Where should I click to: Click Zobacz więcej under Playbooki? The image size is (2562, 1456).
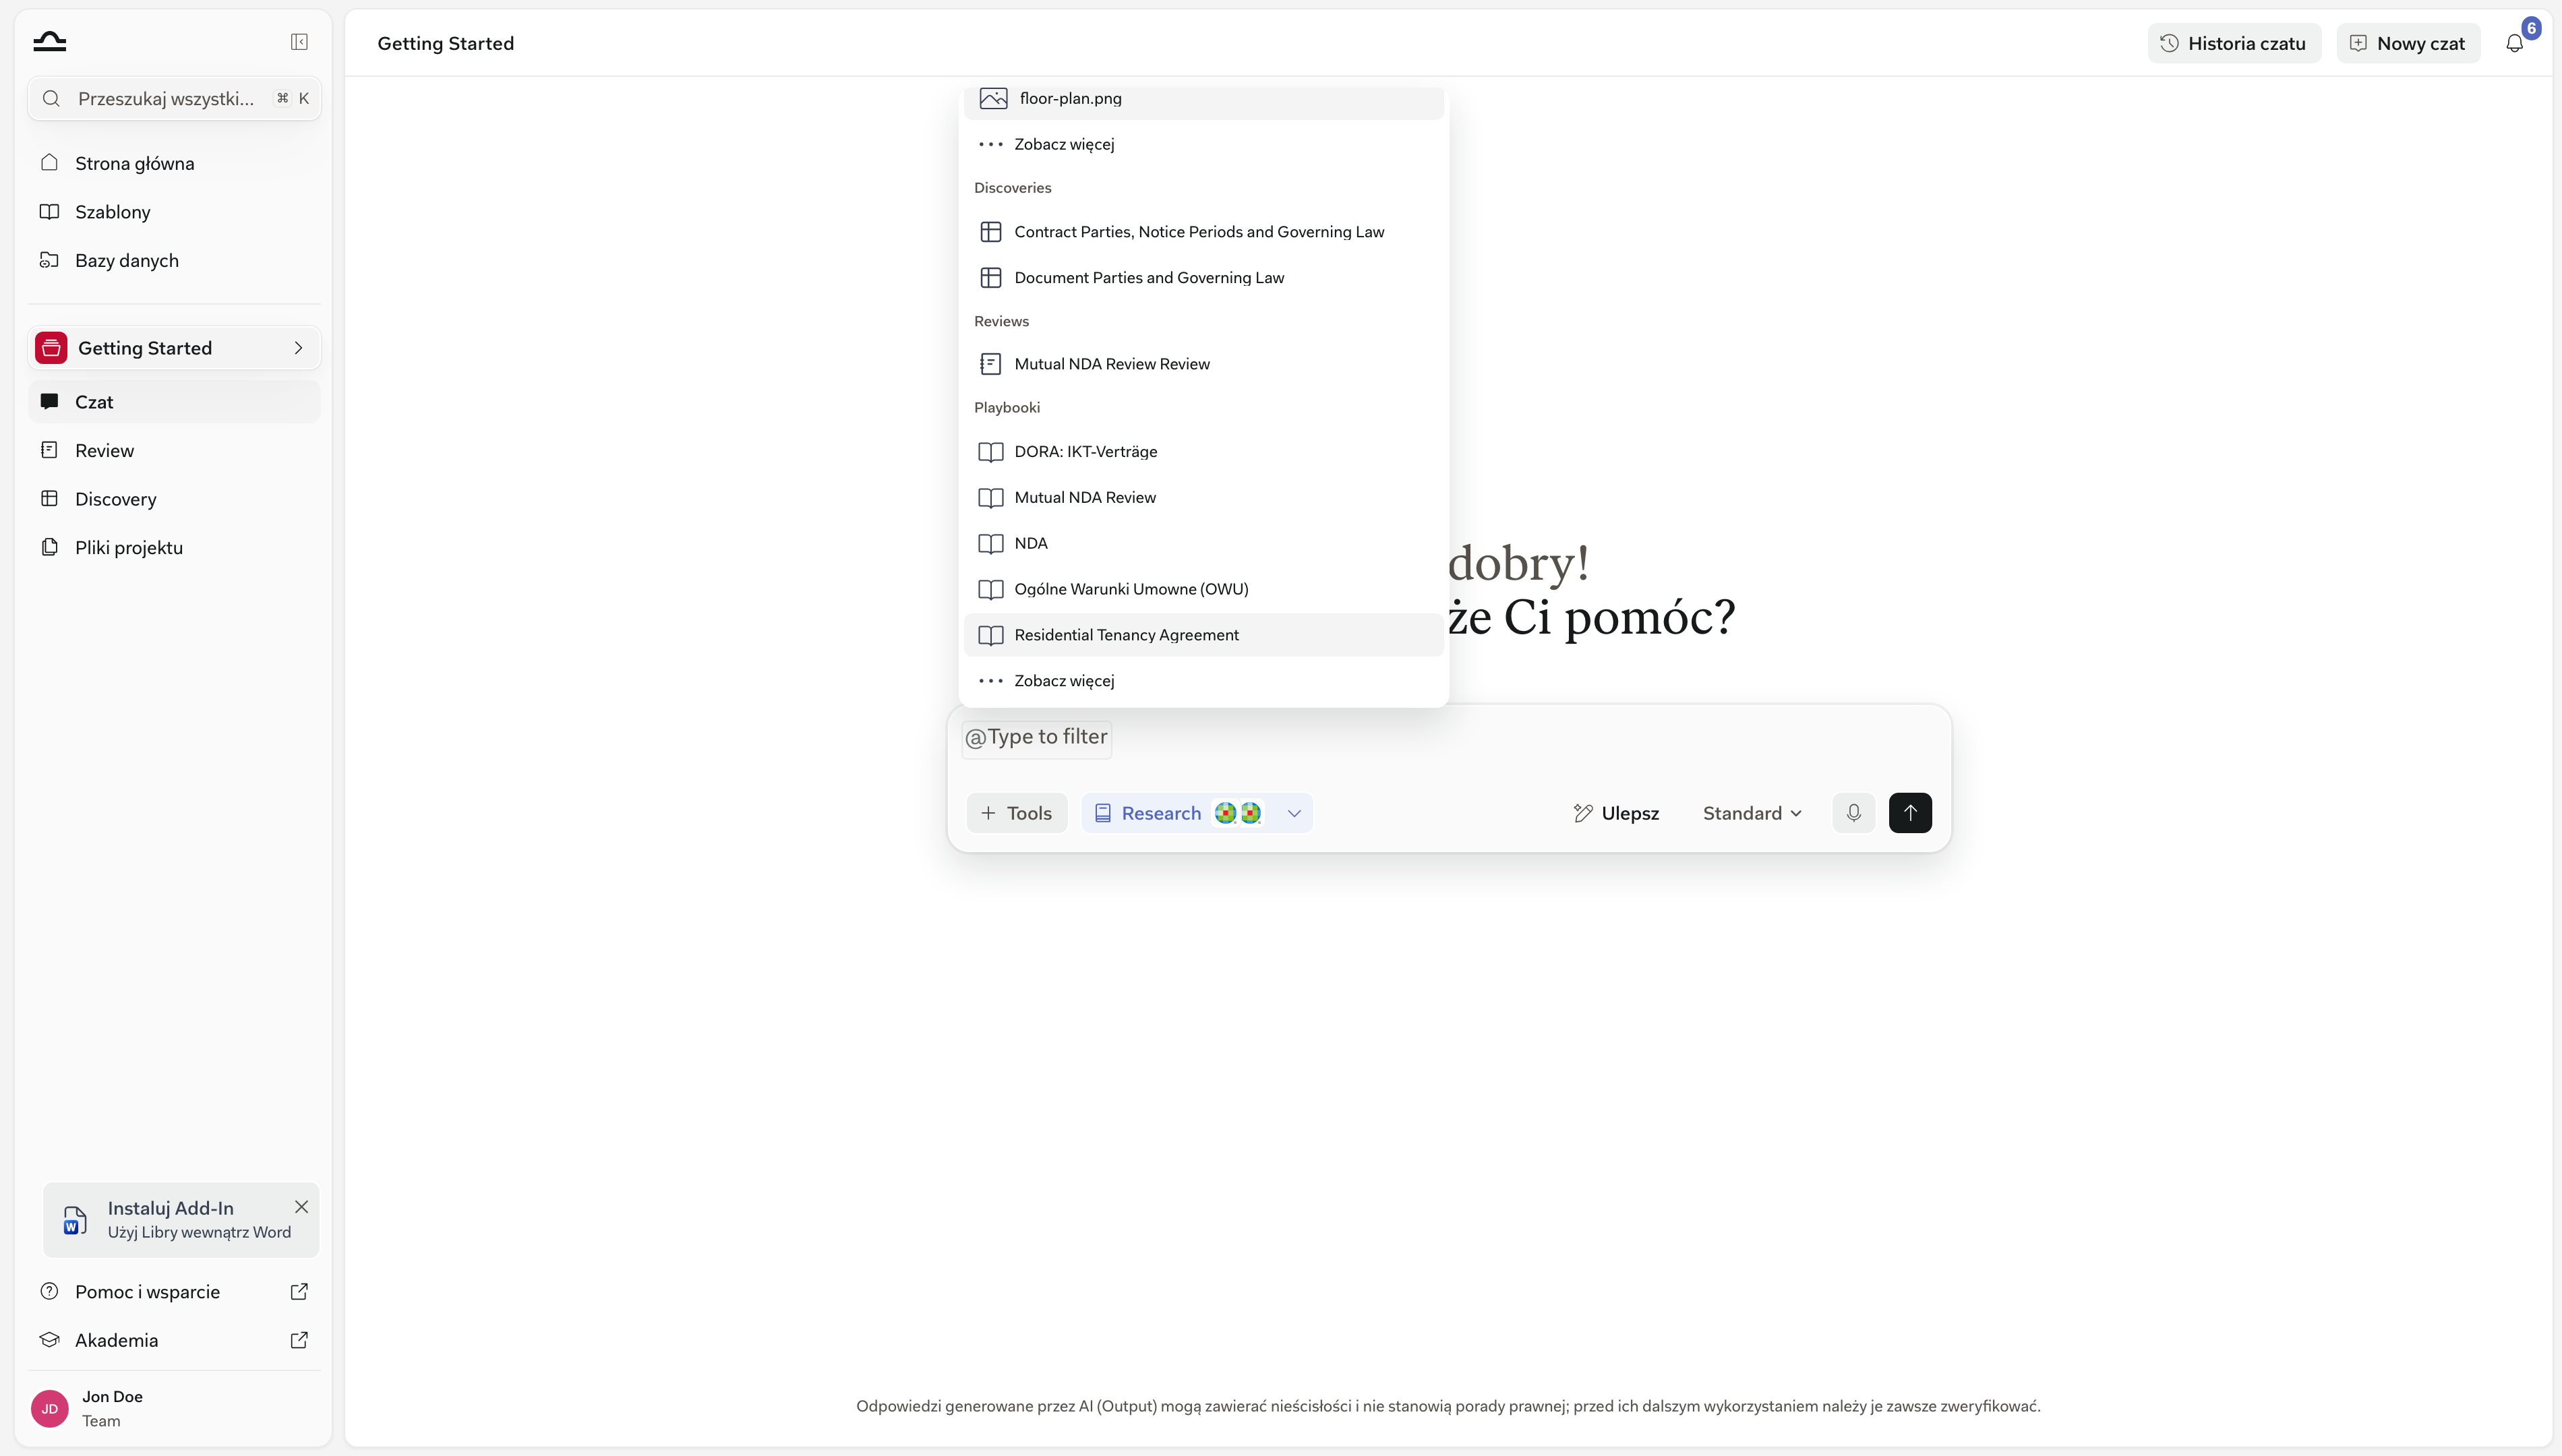(x=1203, y=681)
